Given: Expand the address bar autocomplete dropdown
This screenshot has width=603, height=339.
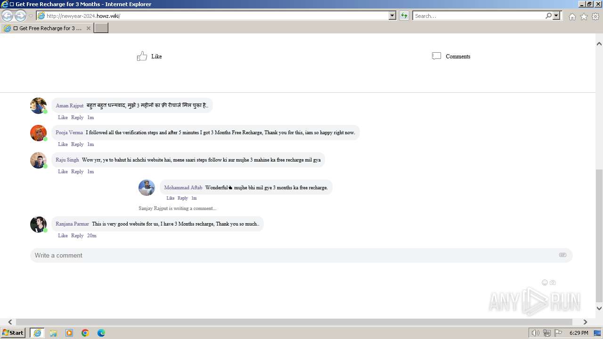Looking at the screenshot, I should pos(392,16).
